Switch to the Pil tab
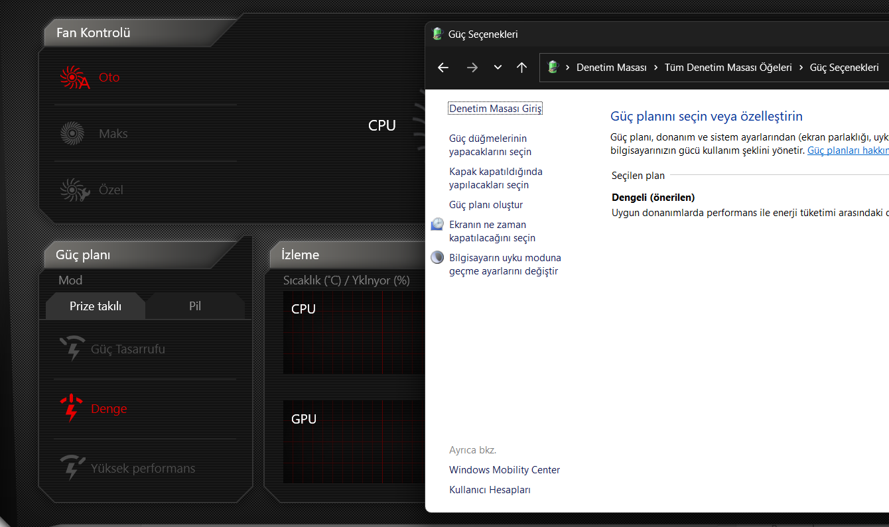Image resolution: width=889 pixels, height=527 pixels. point(195,306)
